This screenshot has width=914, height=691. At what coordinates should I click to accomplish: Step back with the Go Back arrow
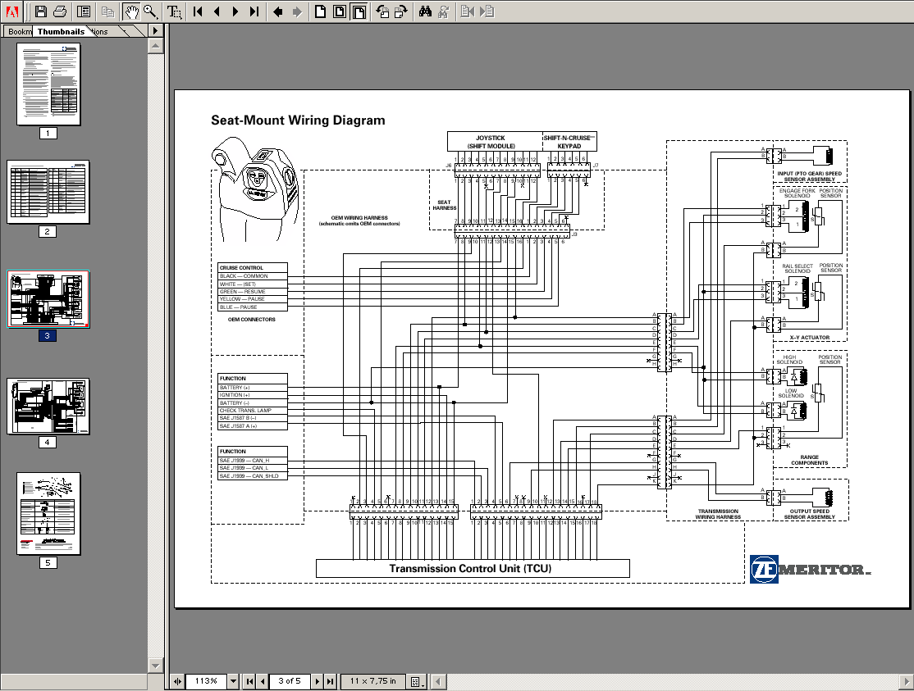click(277, 11)
